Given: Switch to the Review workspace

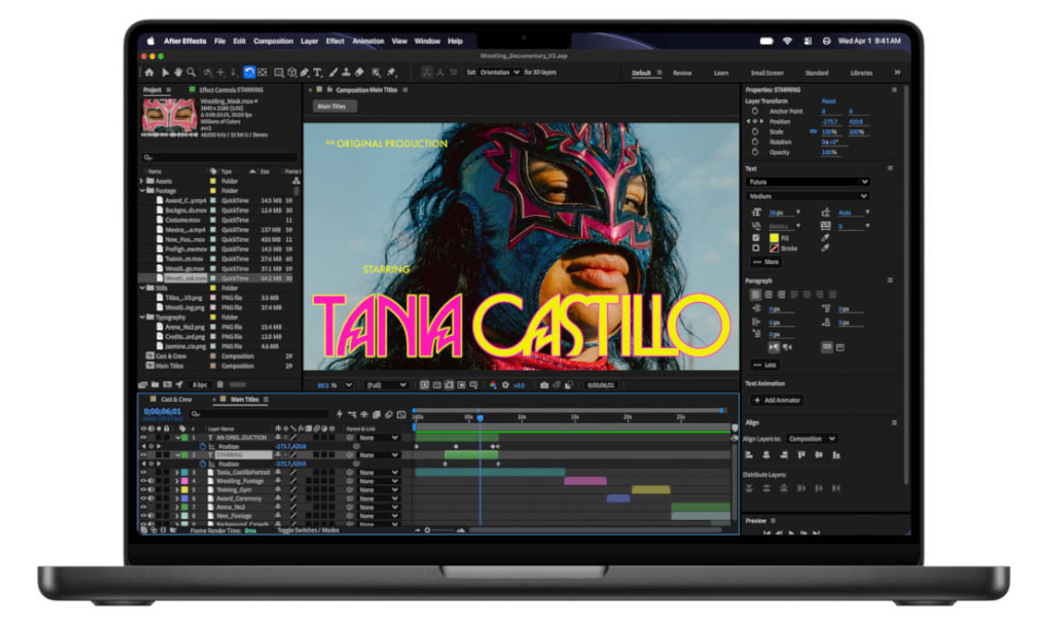Looking at the screenshot, I should point(683,73).
